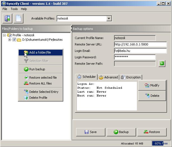Switch to the Advanced tab
Viewport: 172px width, 147px height.
[x=108, y=77]
